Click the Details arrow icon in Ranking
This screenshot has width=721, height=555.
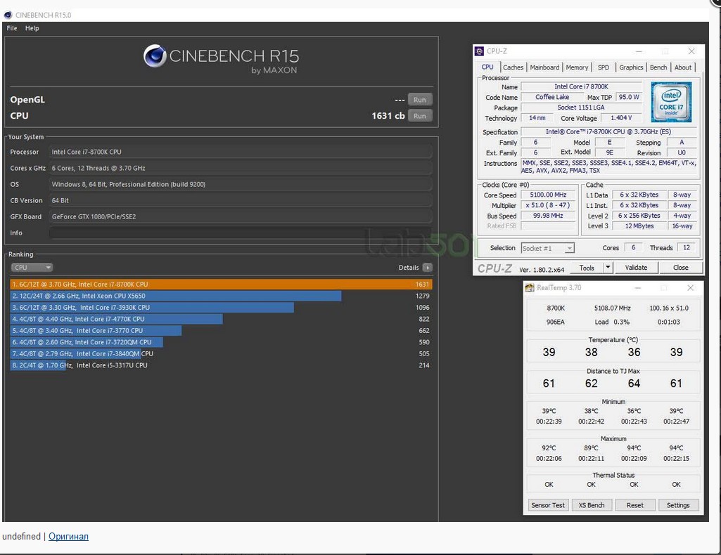coord(428,268)
